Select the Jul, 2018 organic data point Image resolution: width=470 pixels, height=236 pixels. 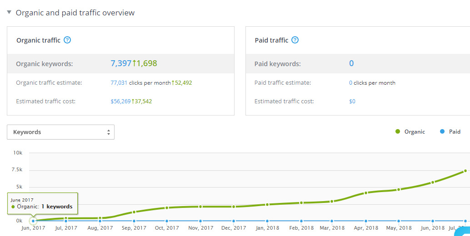(465, 171)
